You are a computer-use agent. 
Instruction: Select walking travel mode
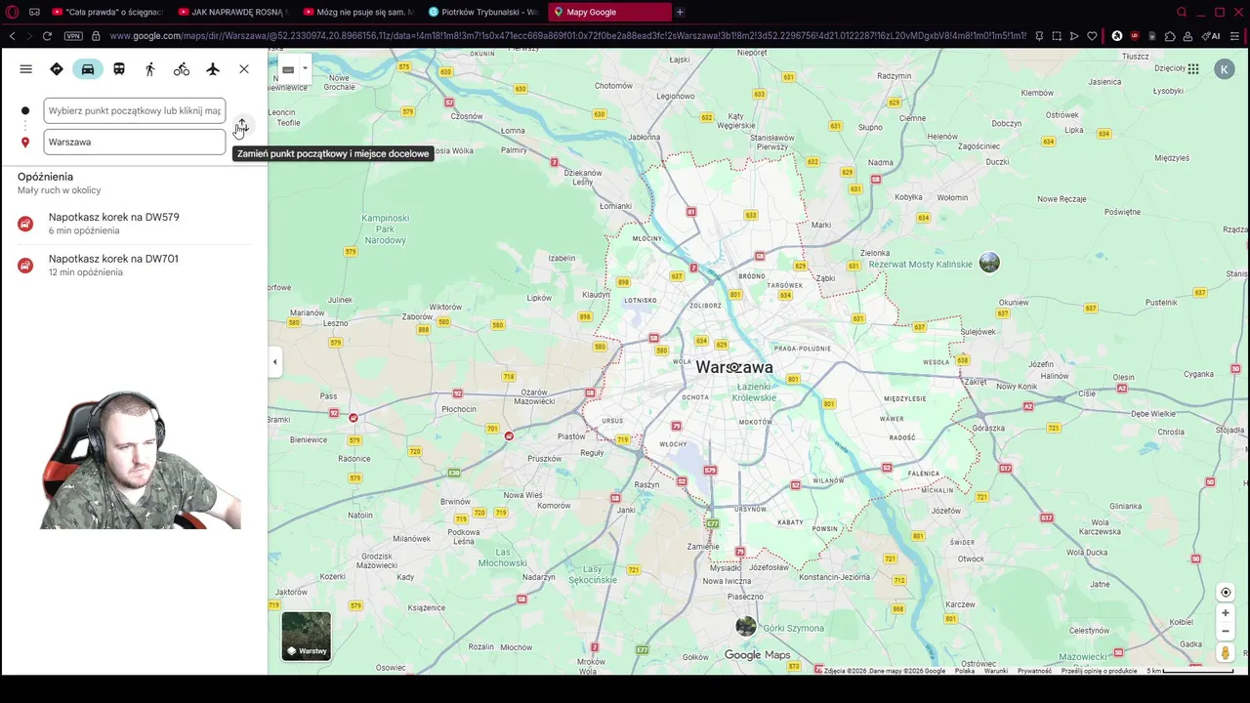150,69
